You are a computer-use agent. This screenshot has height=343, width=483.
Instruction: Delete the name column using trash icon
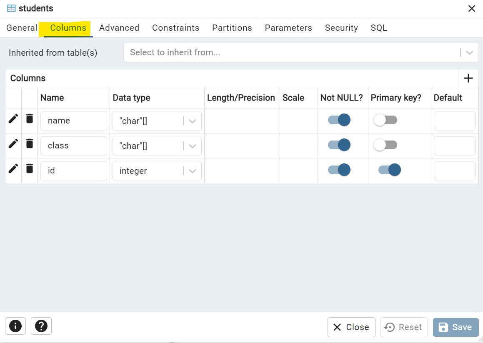coord(29,118)
